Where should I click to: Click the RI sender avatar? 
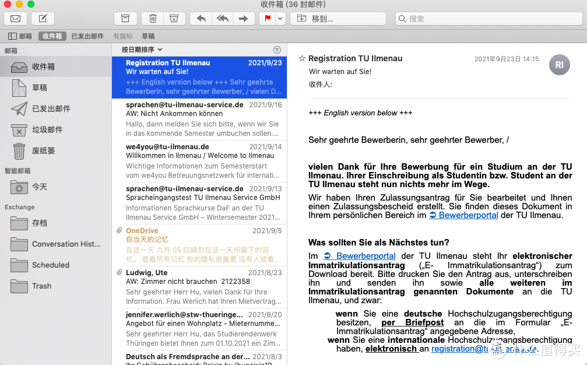559,65
